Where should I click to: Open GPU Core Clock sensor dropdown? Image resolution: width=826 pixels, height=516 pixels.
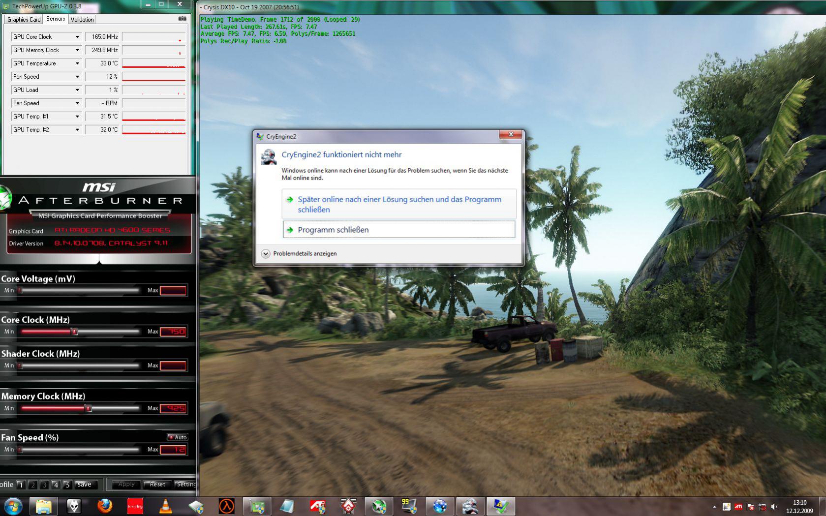[77, 37]
